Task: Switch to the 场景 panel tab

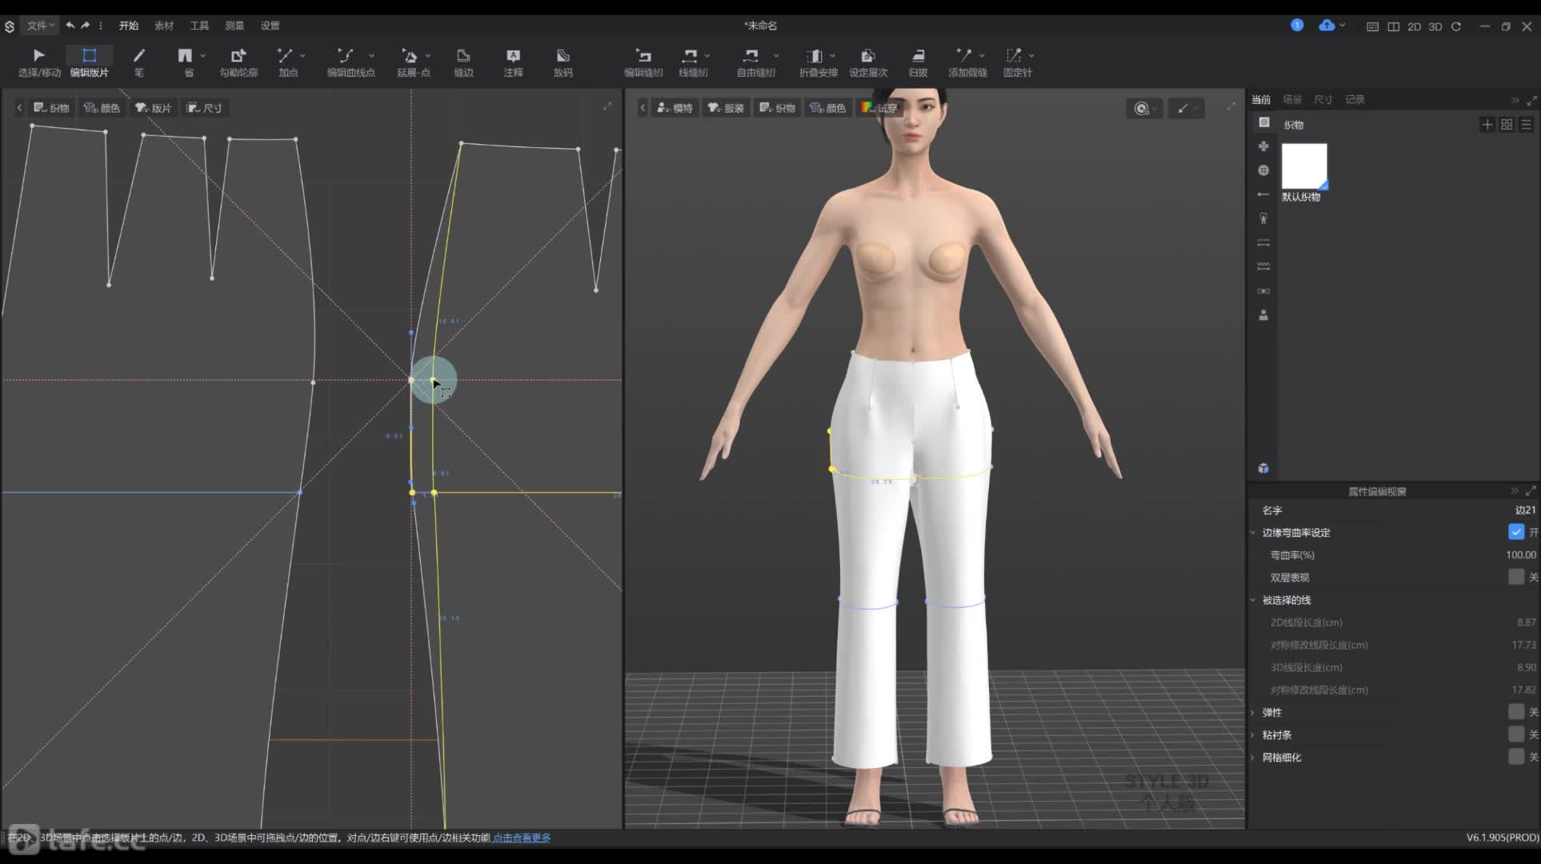Action: point(1292,99)
